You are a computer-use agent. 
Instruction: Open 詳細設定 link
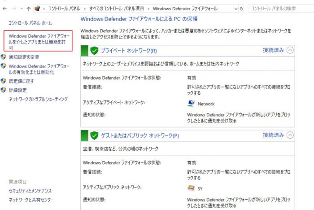(x=17, y=90)
